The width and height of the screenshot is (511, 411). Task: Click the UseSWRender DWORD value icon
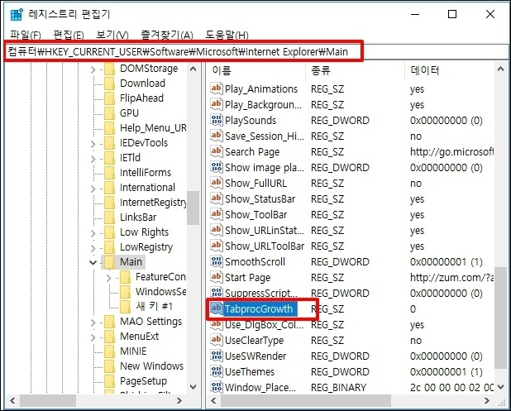point(217,356)
